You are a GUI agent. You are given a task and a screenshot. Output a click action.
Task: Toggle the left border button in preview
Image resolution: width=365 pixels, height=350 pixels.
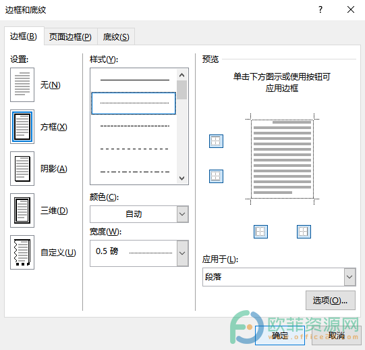tap(260, 232)
